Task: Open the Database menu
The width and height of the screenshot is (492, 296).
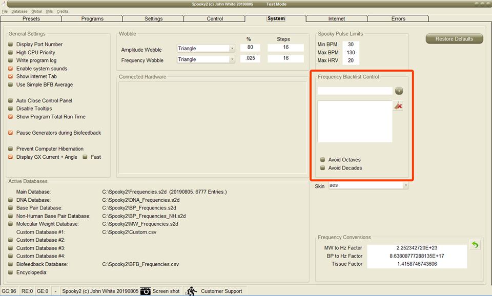Action: [19, 11]
